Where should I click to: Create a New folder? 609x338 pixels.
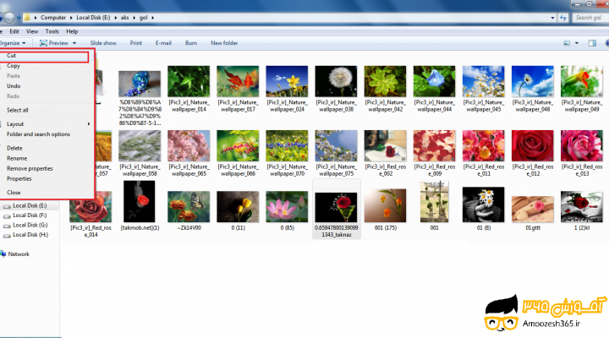pyautogui.click(x=224, y=43)
